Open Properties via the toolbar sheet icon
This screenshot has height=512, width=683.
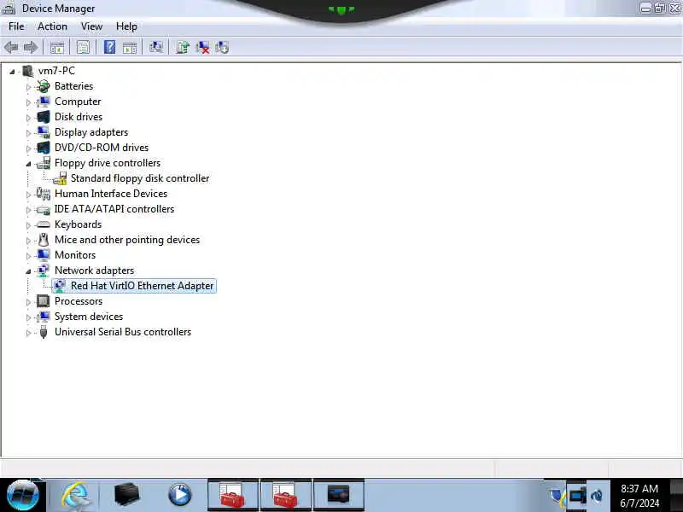[x=83, y=47]
